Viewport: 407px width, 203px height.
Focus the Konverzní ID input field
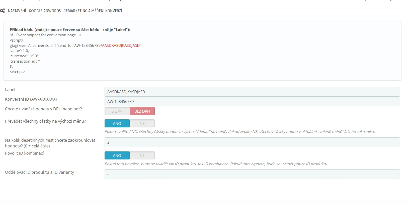[252, 101]
